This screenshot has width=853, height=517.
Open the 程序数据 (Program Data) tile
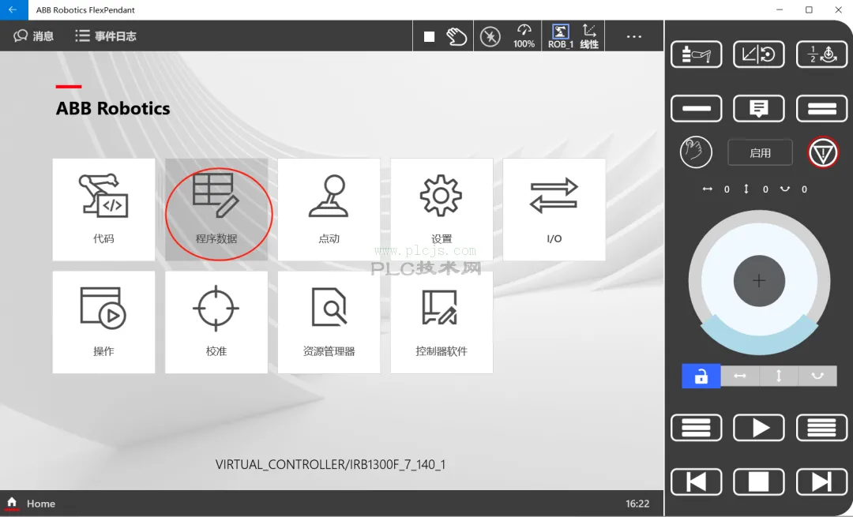tap(216, 209)
